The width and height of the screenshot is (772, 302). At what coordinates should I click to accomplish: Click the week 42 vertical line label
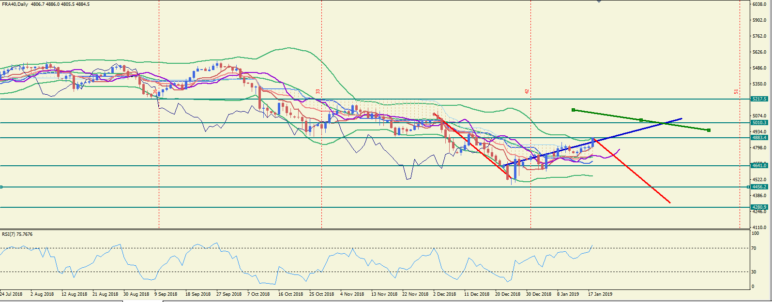click(x=527, y=91)
